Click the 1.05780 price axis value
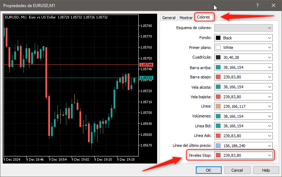This screenshot has height=177, width=282. tap(146, 26)
